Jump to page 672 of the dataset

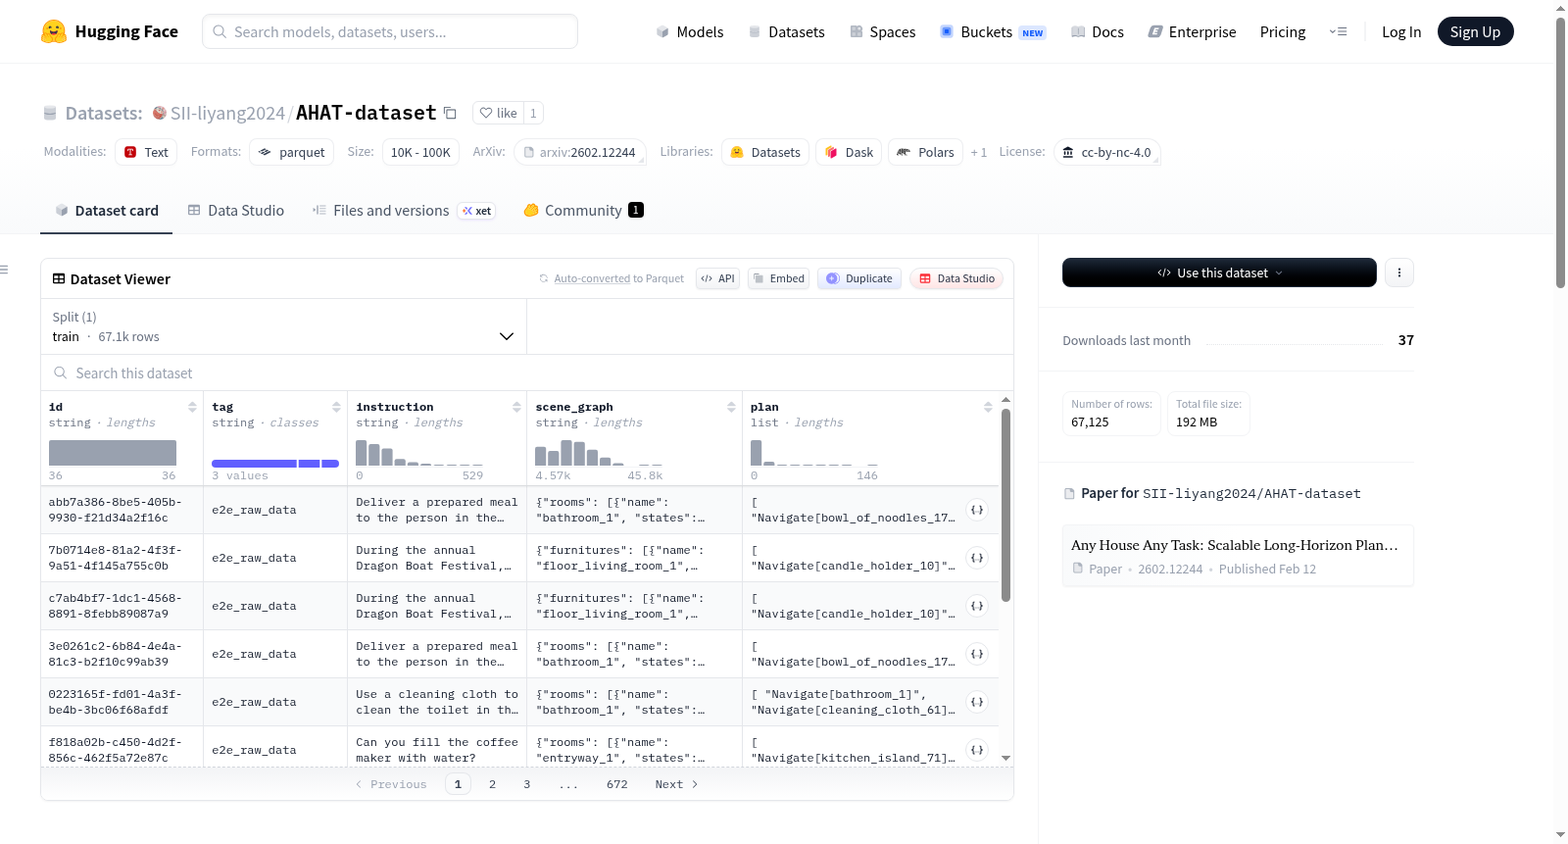(617, 784)
